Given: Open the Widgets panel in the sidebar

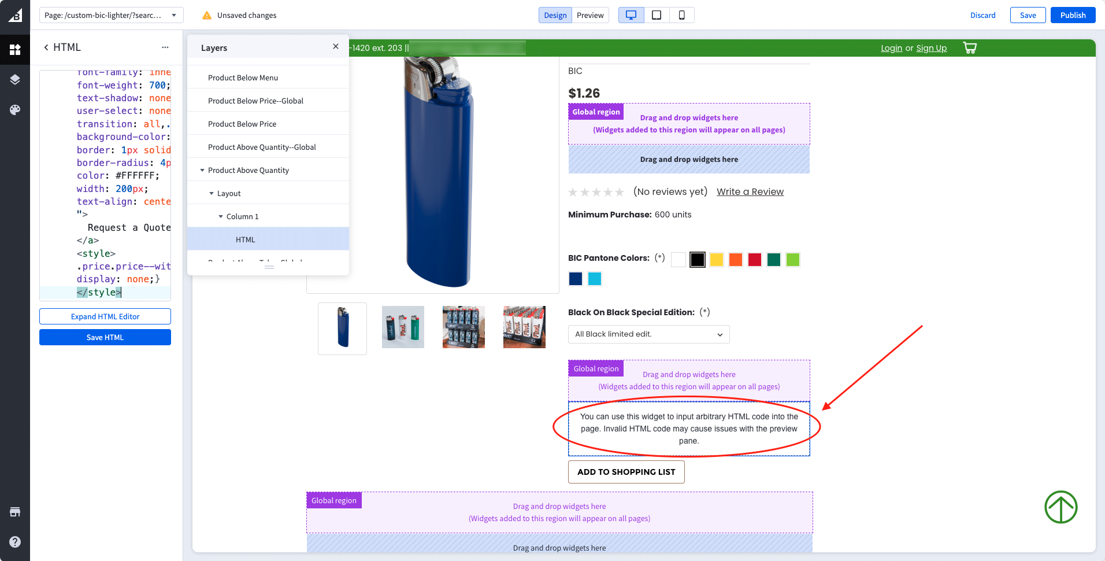Looking at the screenshot, I should (x=15, y=49).
